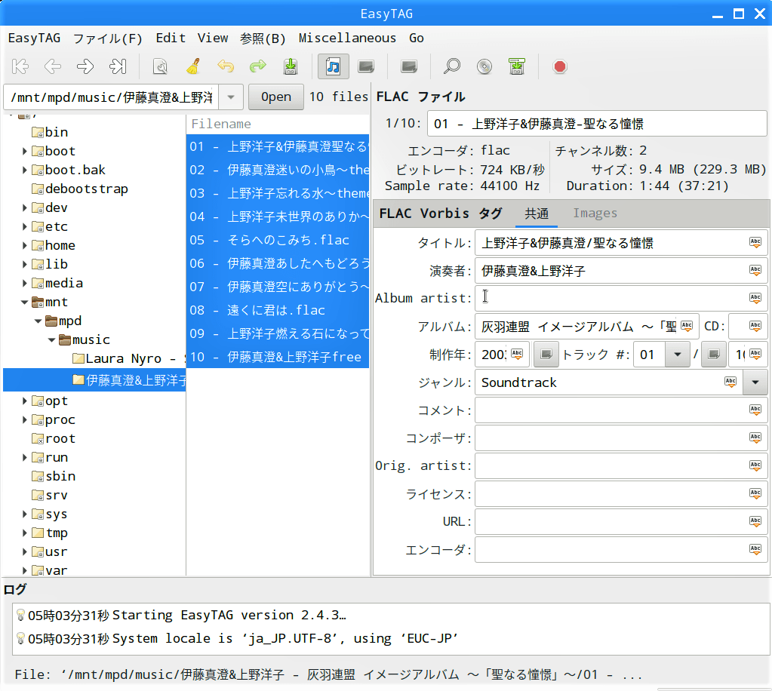Collapse the music folder node
This screenshot has height=691, width=772.
52,339
